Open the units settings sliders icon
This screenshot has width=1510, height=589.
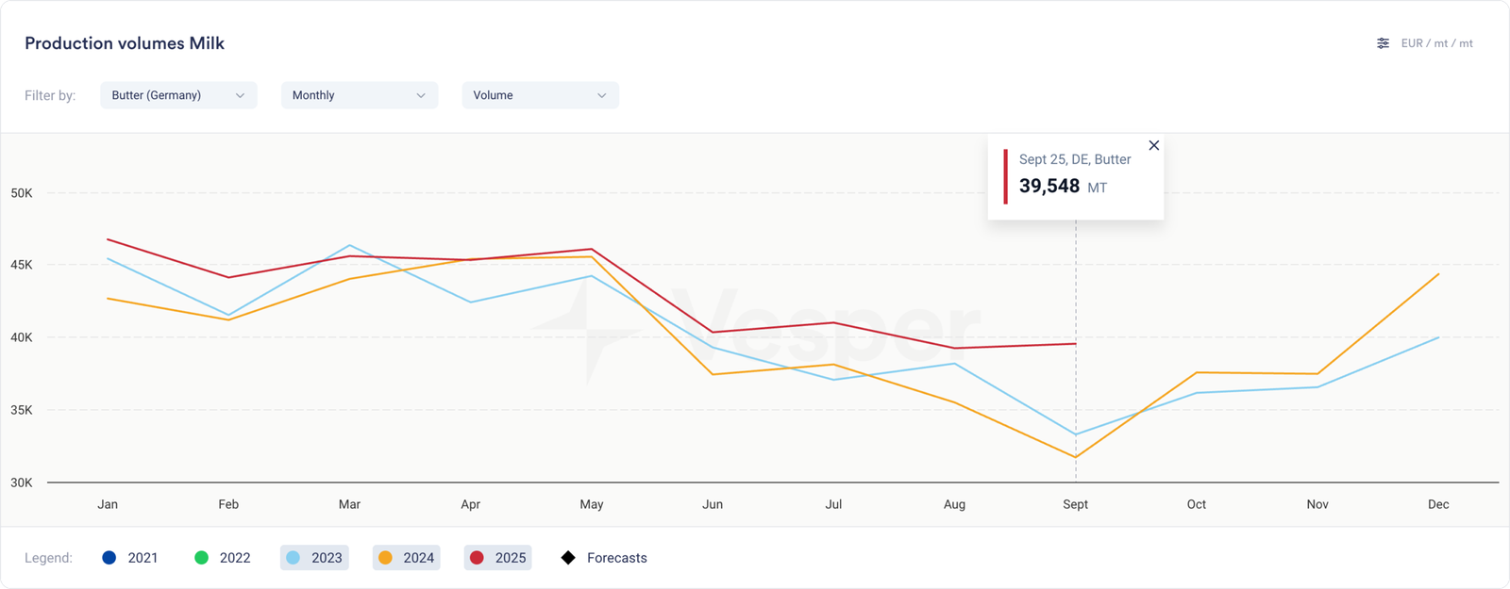(x=1383, y=43)
